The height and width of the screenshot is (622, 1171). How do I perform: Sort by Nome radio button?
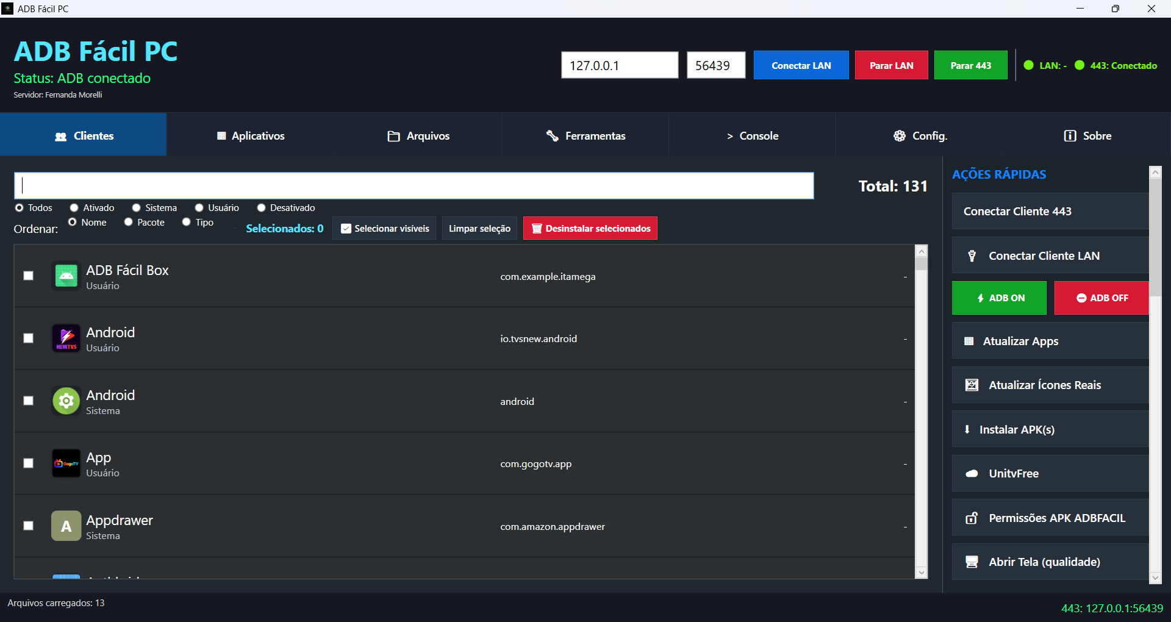pos(73,222)
